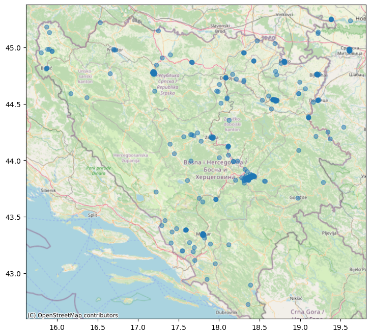Click the Nikšić town label

click(296, 298)
